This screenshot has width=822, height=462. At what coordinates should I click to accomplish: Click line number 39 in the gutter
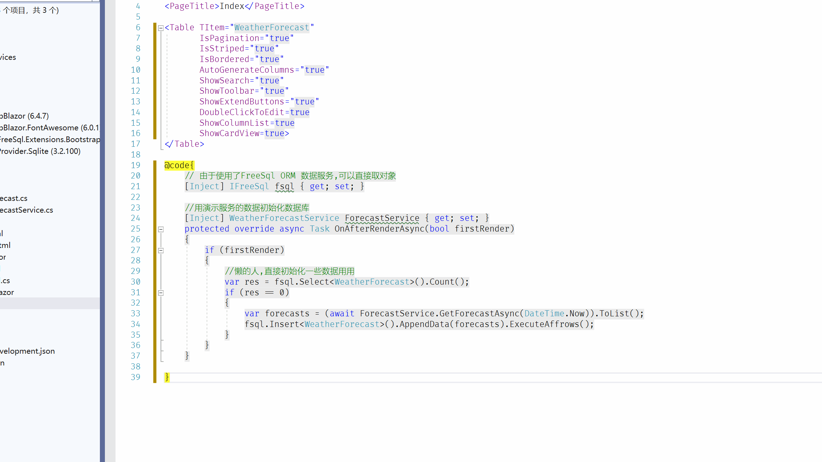click(136, 377)
